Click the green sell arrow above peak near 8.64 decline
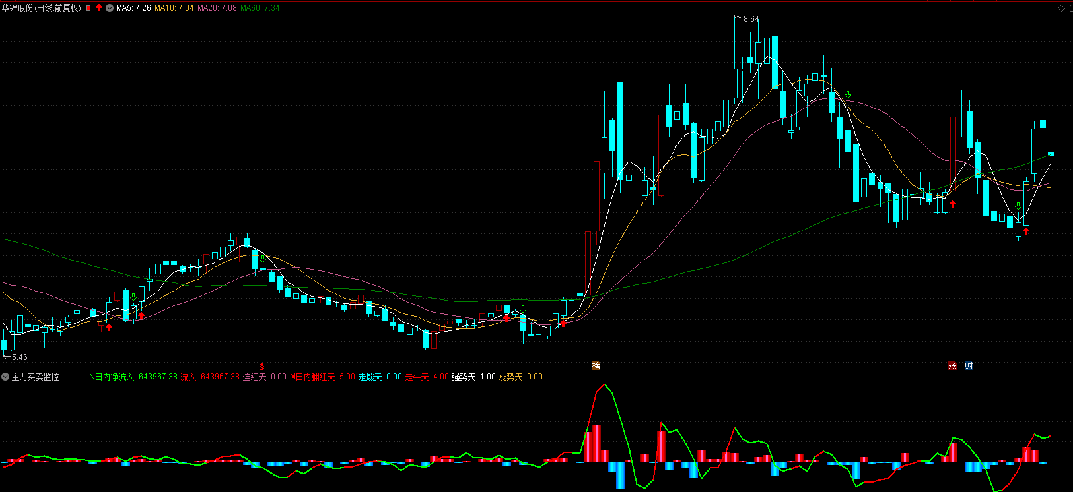Image resolution: width=1073 pixels, height=492 pixels. click(848, 95)
